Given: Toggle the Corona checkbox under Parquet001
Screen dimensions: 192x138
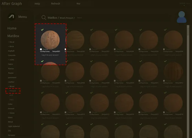Looking at the screenshot, I should [41, 49].
